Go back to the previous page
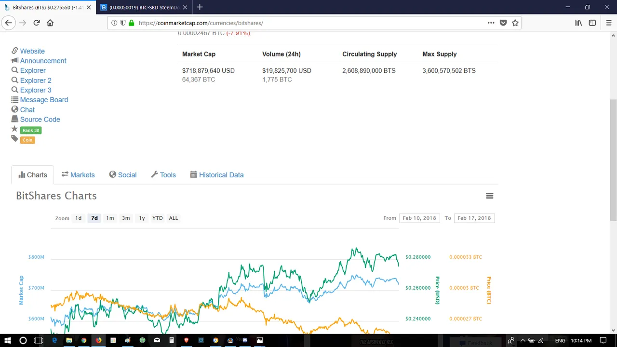617x347 pixels. click(x=8, y=23)
